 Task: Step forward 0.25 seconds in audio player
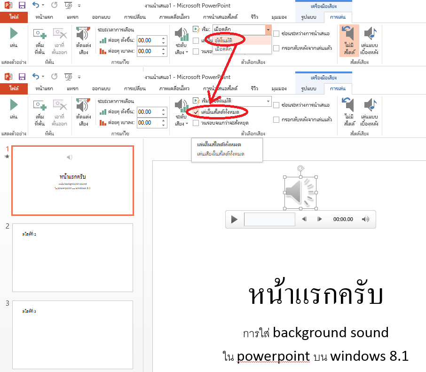[x=320, y=219]
